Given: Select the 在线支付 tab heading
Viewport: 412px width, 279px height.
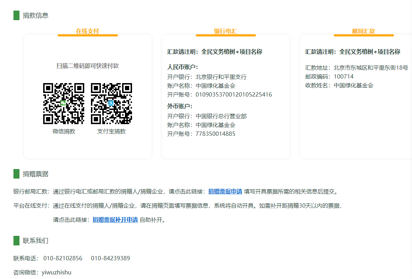Looking at the screenshot, I should pyautogui.click(x=87, y=31).
